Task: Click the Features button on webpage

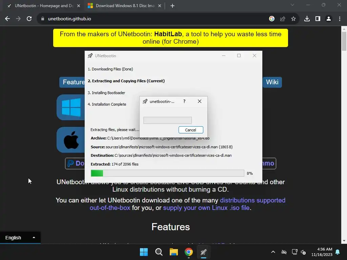Action: click(72, 82)
